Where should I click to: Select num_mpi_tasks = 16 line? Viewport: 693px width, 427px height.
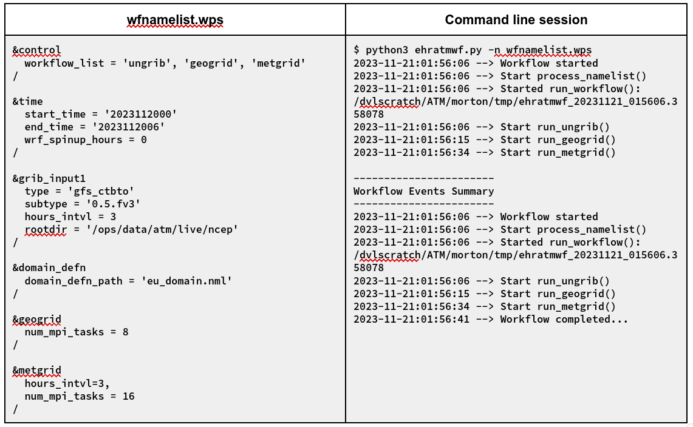point(80,396)
